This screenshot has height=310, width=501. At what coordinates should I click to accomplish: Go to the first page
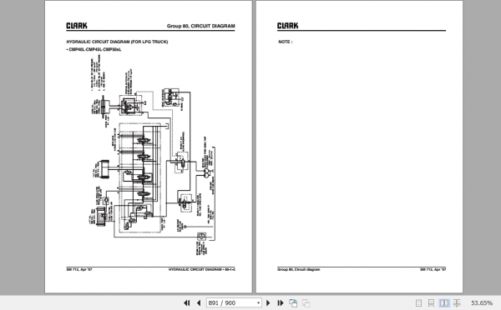click(x=187, y=302)
